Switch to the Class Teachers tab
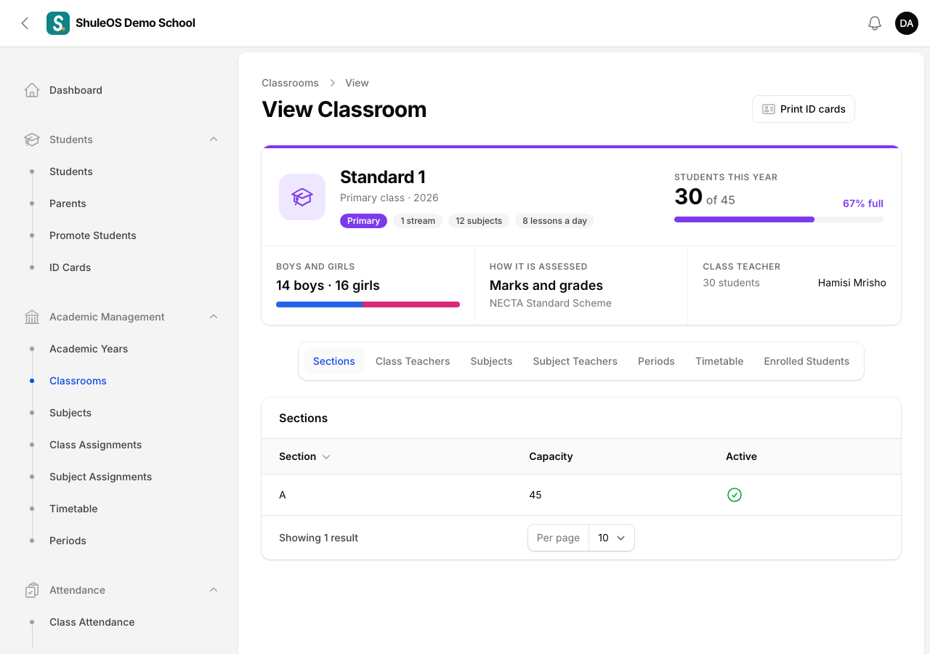Image resolution: width=930 pixels, height=654 pixels. 413,361
